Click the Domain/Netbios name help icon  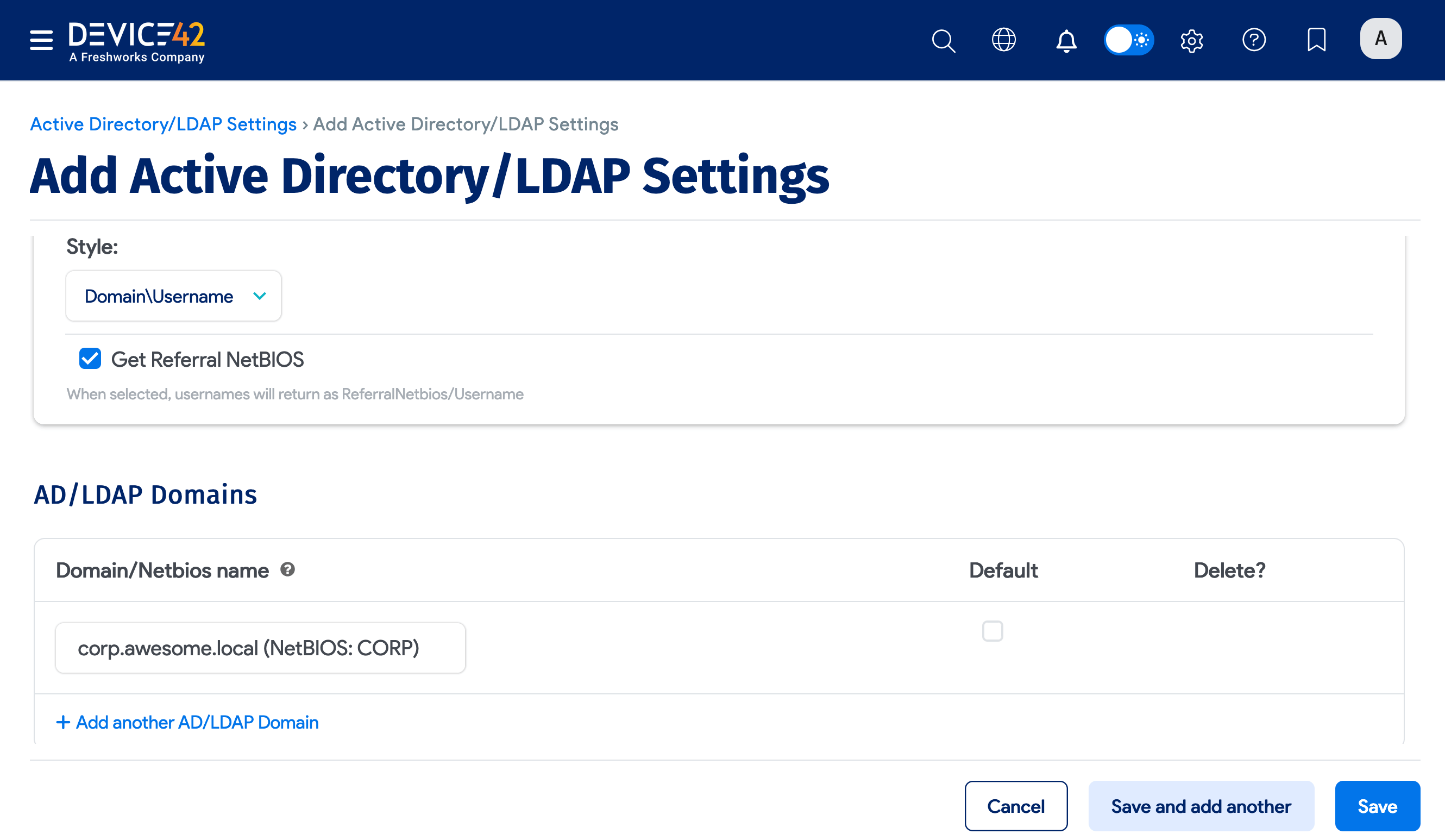tap(288, 569)
